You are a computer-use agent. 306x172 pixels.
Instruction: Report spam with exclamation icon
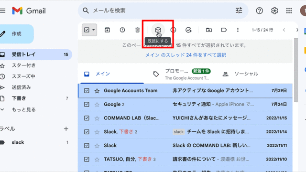122,30
